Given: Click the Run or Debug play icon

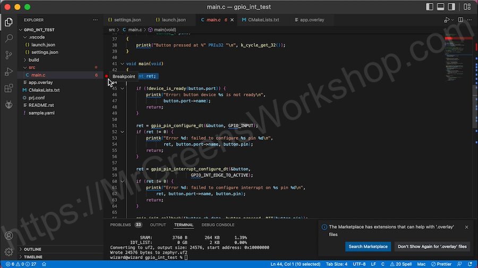Looking at the screenshot, I should [447, 20].
